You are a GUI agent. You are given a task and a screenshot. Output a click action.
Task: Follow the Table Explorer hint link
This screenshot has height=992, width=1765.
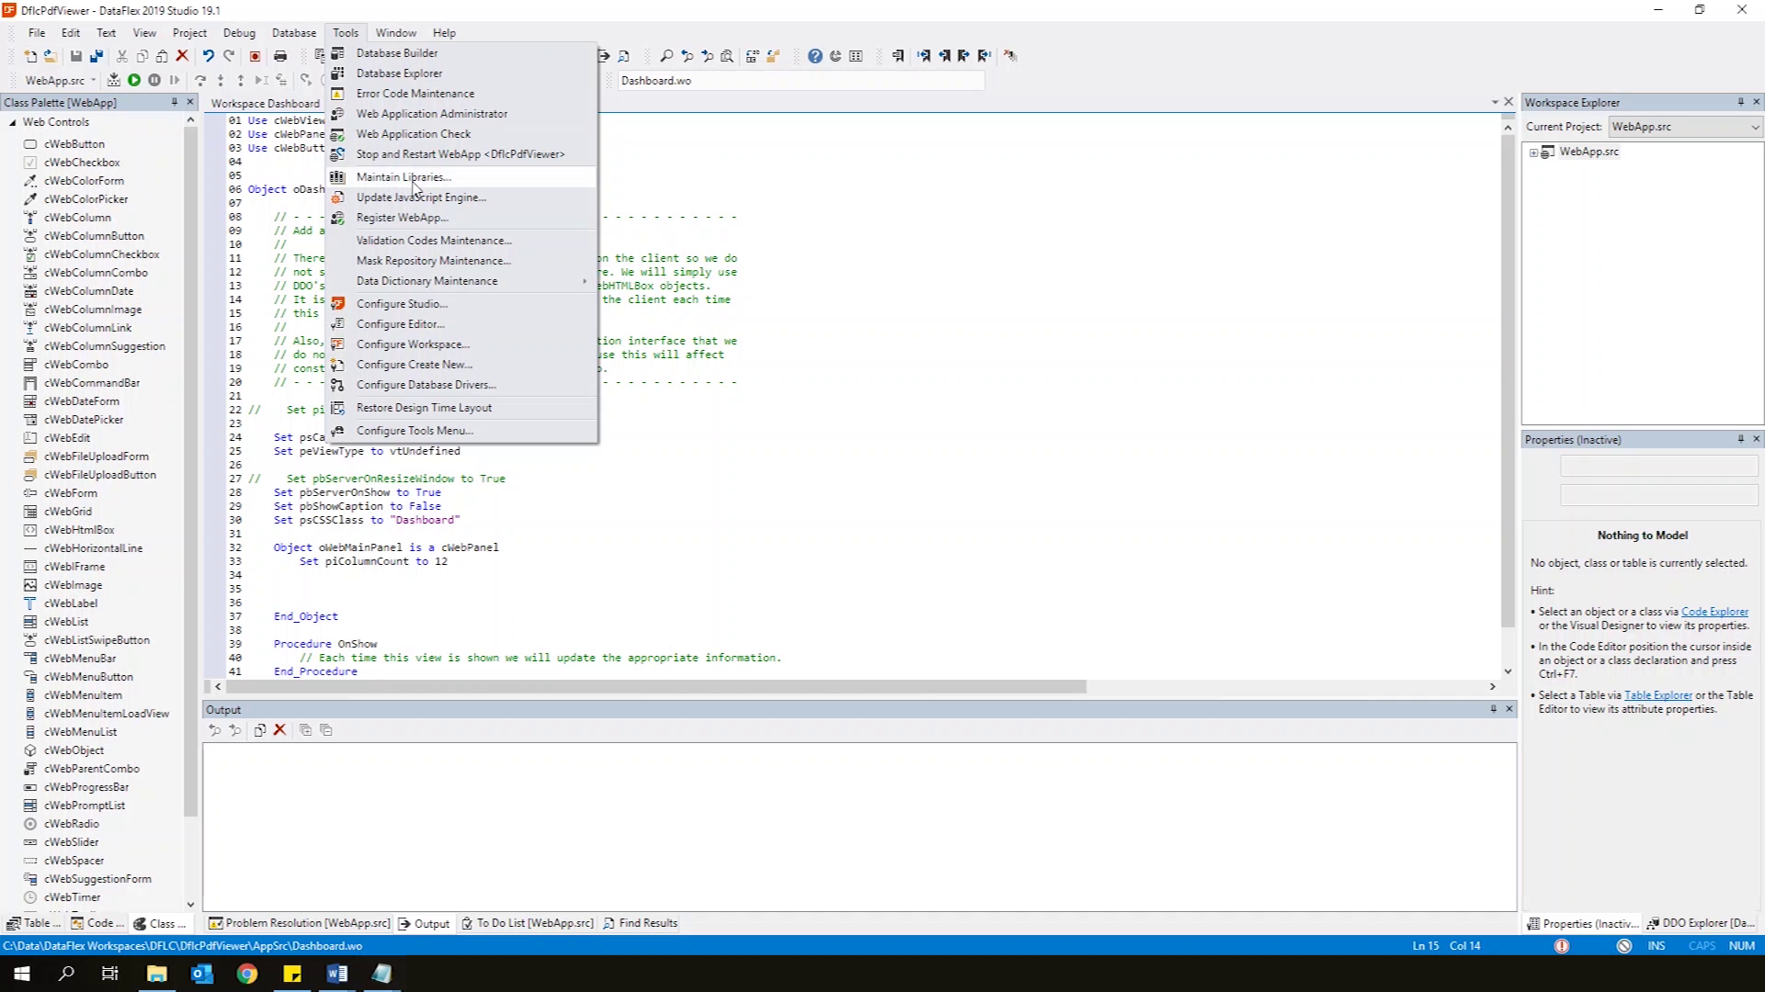pos(1657,695)
